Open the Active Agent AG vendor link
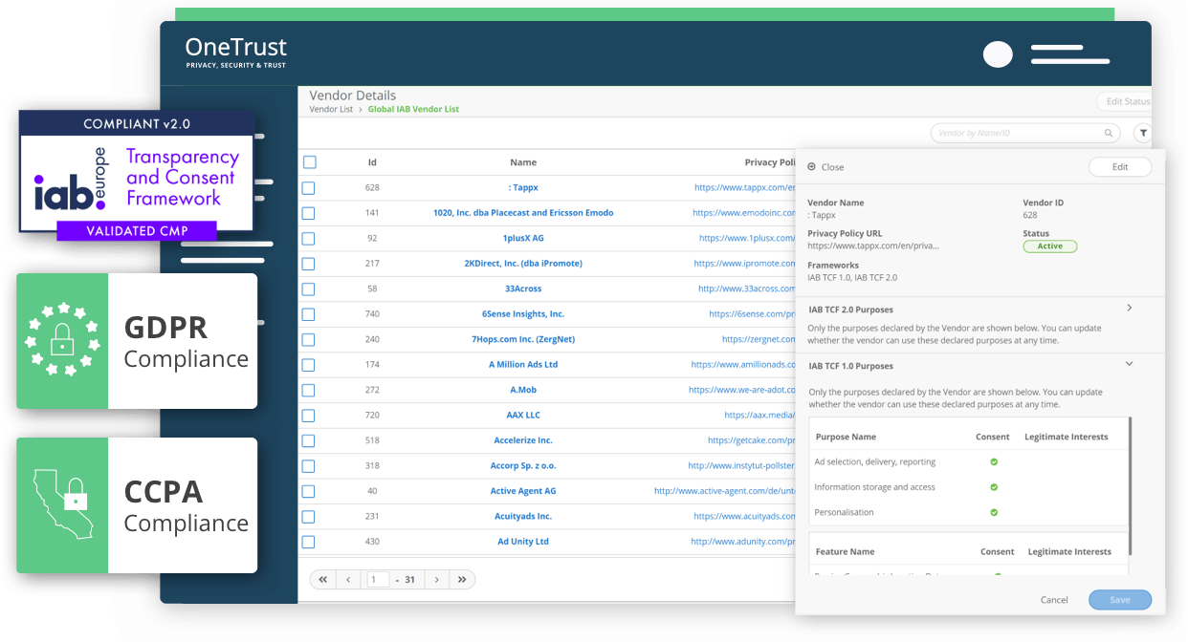Viewport: 1188px width, 642px height. point(523,491)
